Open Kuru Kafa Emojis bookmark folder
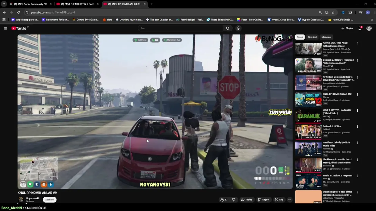Image resolution: width=376 pixels, height=211 pixels. (x=340, y=20)
